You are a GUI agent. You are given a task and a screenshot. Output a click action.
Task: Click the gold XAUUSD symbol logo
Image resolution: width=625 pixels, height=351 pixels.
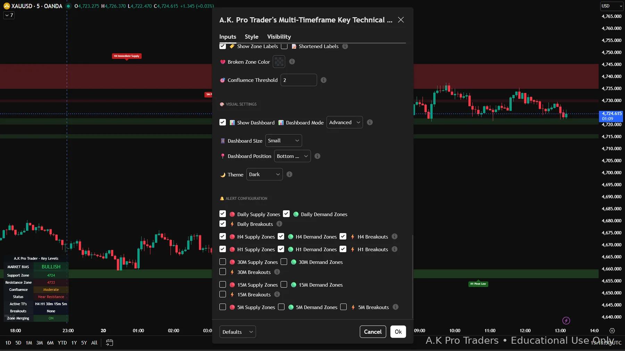(x=6, y=6)
